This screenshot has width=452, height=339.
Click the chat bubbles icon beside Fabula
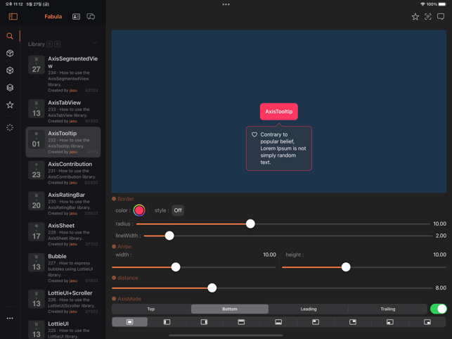(x=91, y=16)
